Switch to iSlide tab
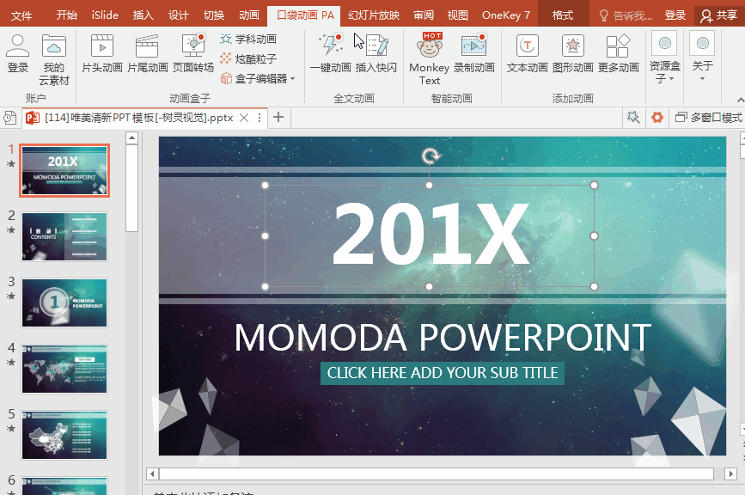Viewport: 745px width, 495px height. (x=105, y=15)
